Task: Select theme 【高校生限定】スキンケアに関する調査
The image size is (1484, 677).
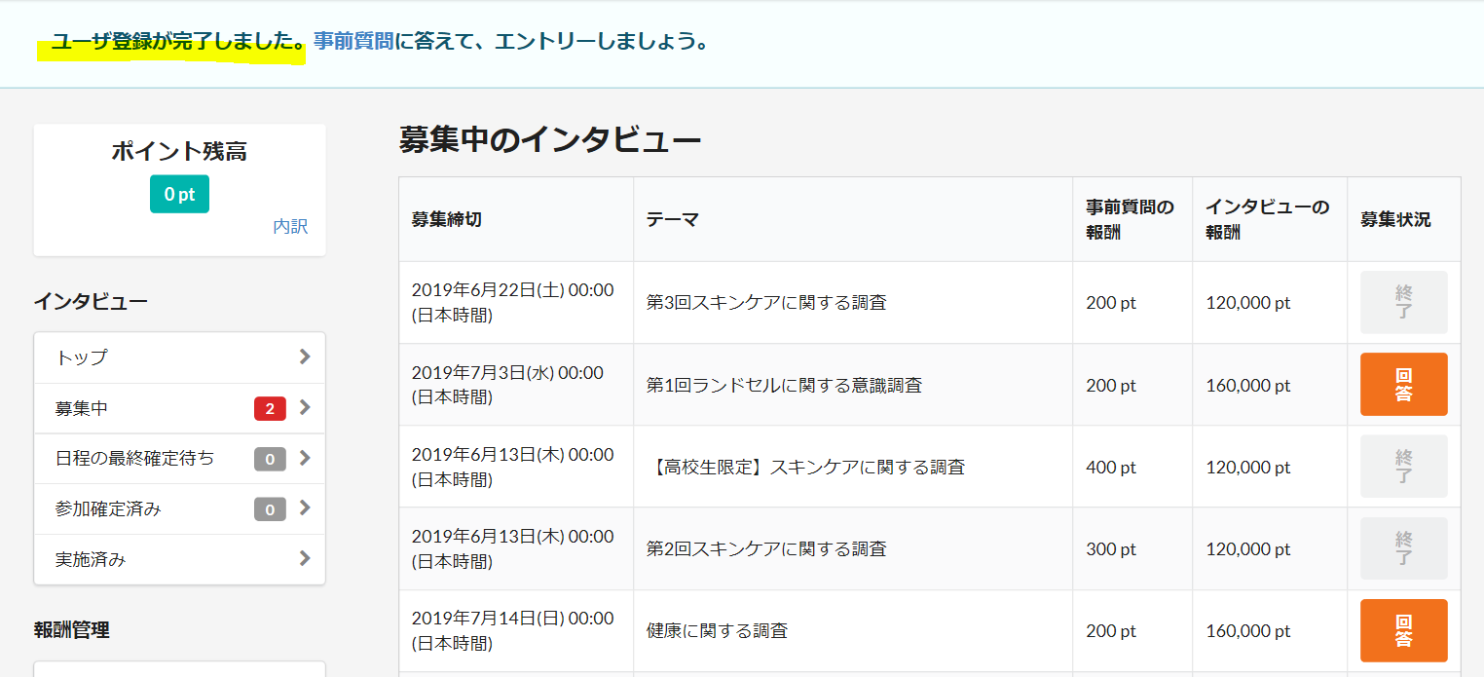Action: click(805, 467)
